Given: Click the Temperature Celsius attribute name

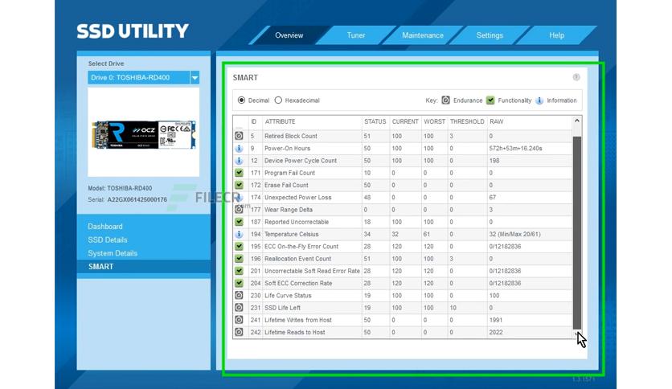Looking at the screenshot, I should click(292, 235).
